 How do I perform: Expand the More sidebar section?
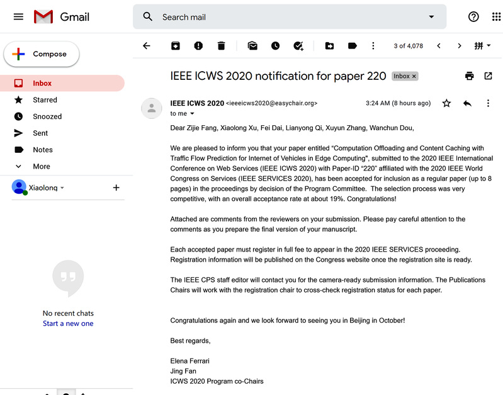click(x=42, y=166)
